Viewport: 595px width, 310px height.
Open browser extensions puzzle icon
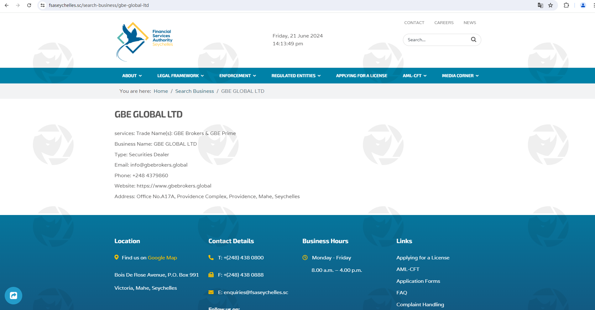(566, 5)
